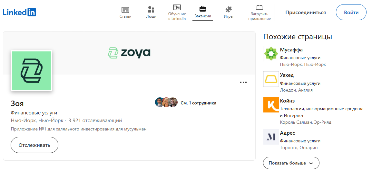This screenshot has height=170, width=372.
Task: Open the LinkedIn home logo
Action: tap(19, 12)
